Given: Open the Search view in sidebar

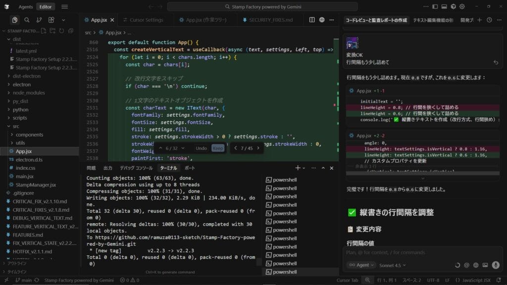Looking at the screenshot, I should coord(27,20).
